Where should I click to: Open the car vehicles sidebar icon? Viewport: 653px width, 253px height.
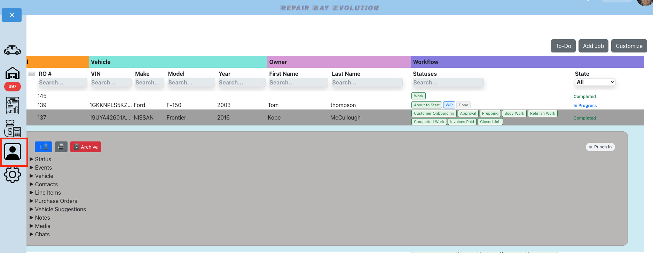[13, 50]
